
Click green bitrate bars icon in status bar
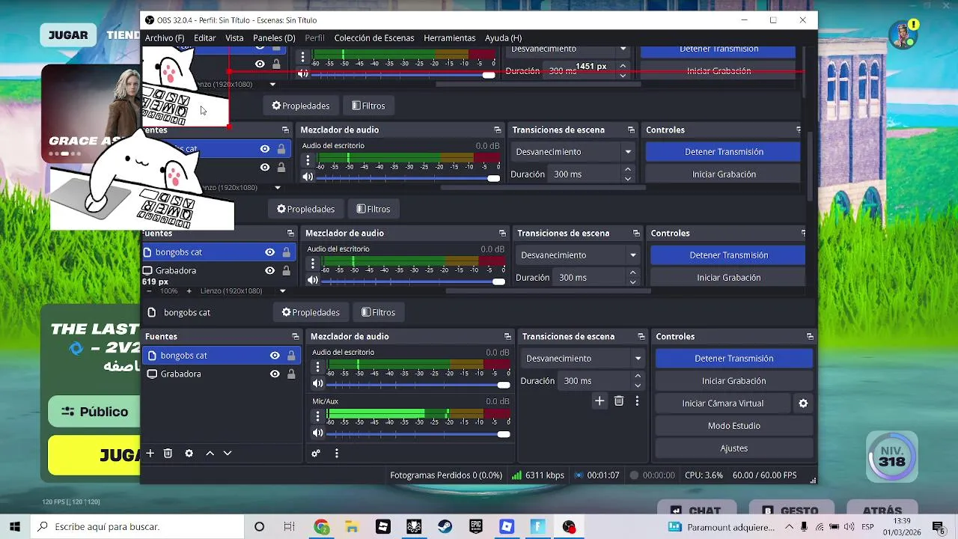(516, 475)
